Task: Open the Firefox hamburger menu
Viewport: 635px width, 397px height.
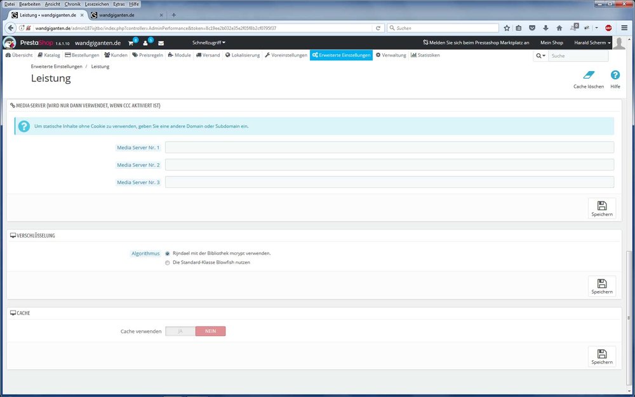Action: pos(624,28)
